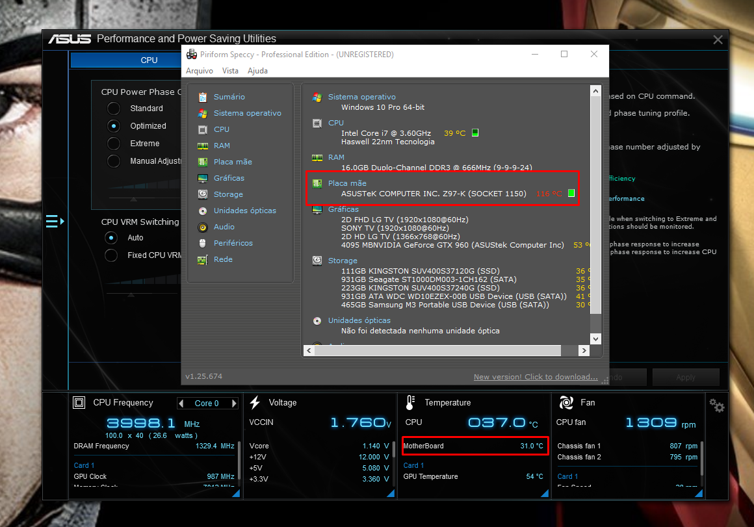The image size is (754, 527).
Task: Click the Periféricos mouse icon in sidebar
Action: click(x=203, y=243)
